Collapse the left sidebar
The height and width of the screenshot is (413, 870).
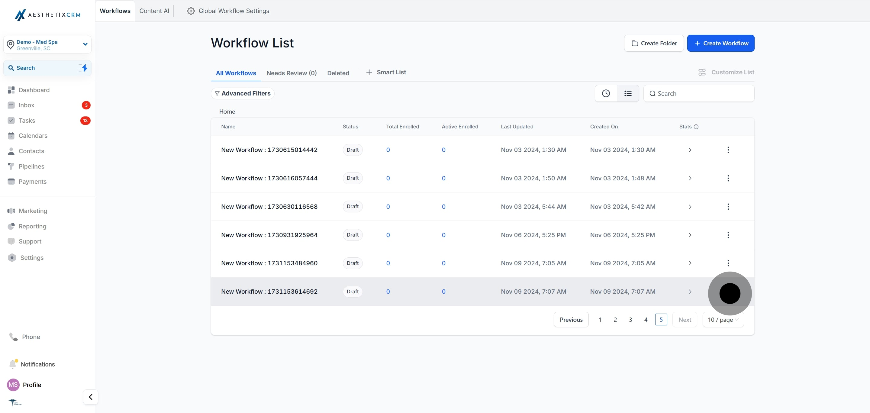click(91, 397)
